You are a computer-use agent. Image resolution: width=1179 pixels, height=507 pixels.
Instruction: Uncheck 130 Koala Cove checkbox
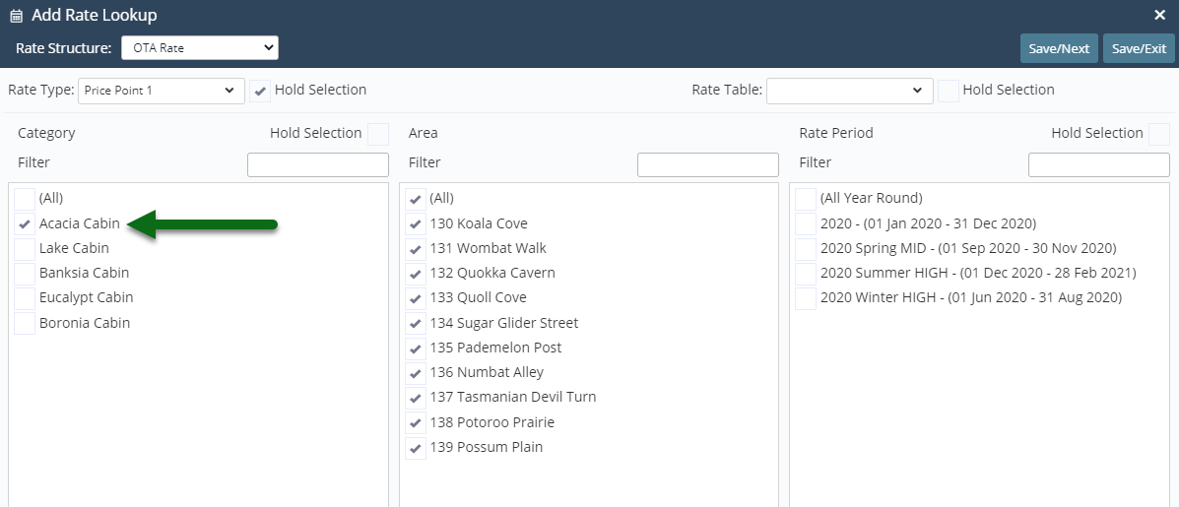[416, 223]
